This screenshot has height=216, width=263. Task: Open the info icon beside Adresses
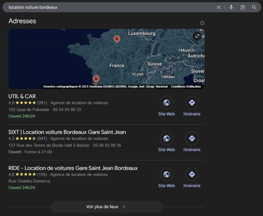click(202, 23)
